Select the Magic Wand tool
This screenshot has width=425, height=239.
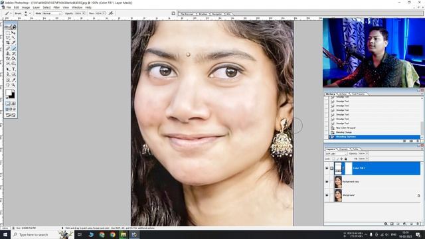click(13, 38)
